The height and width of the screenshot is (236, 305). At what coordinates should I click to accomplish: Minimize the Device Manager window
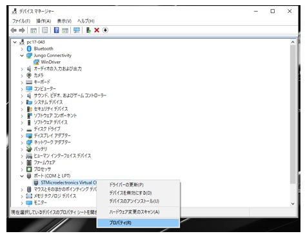pos(256,11)
